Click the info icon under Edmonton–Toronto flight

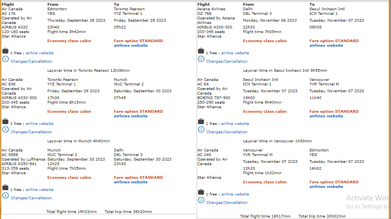click(5, 59)
